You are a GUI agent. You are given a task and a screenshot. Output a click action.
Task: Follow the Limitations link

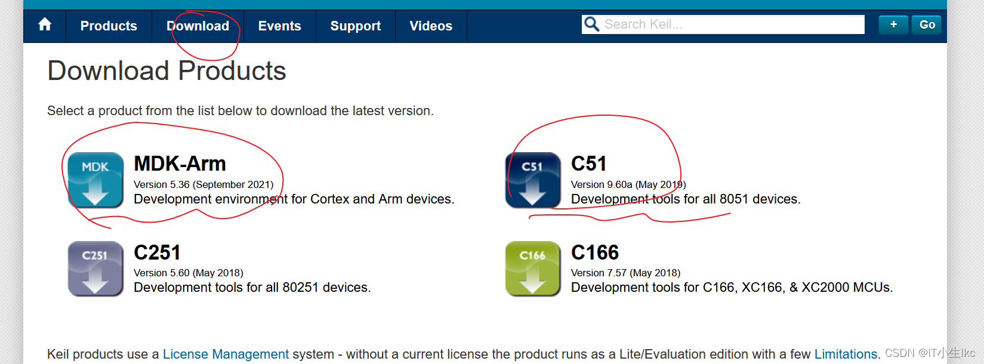click(846, 354)
